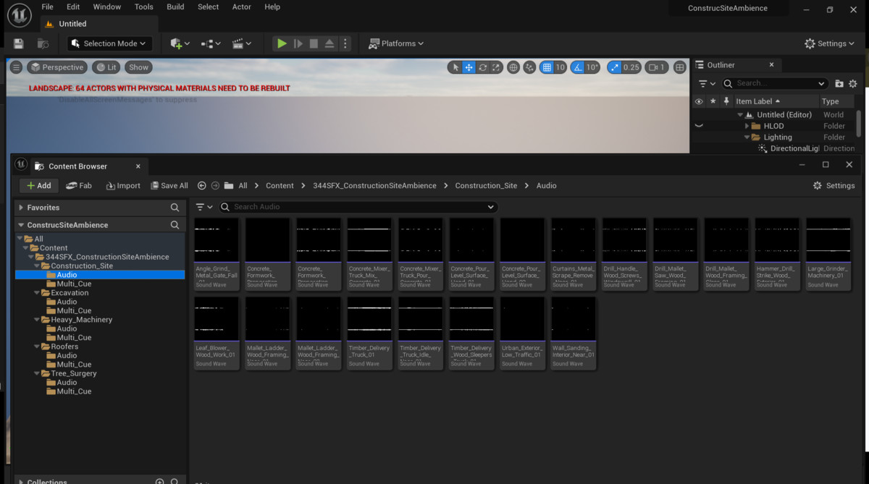Viewport: 869px width, 484px height.
Task: Open grid snap value 10 dropdown
Action: (561, 67)
